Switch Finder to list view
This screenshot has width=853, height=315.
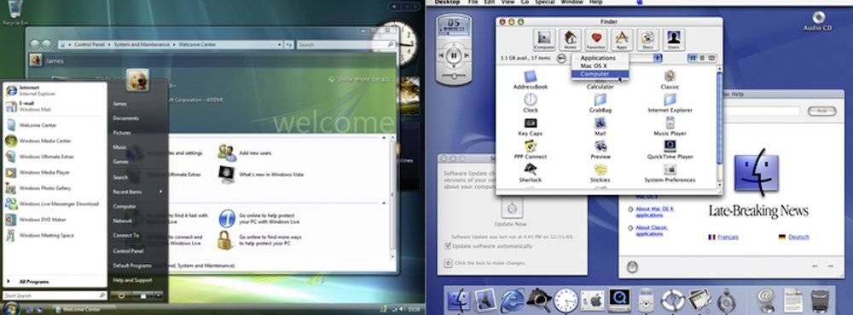point(702,58)
